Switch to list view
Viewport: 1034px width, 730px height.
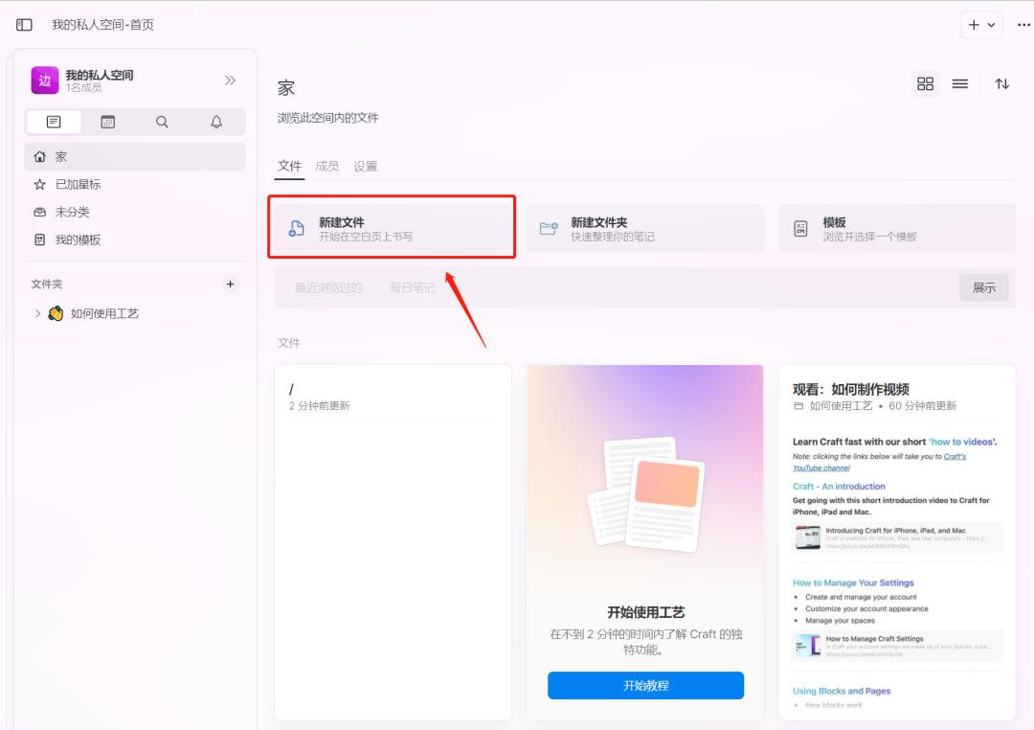coord(960,83)
